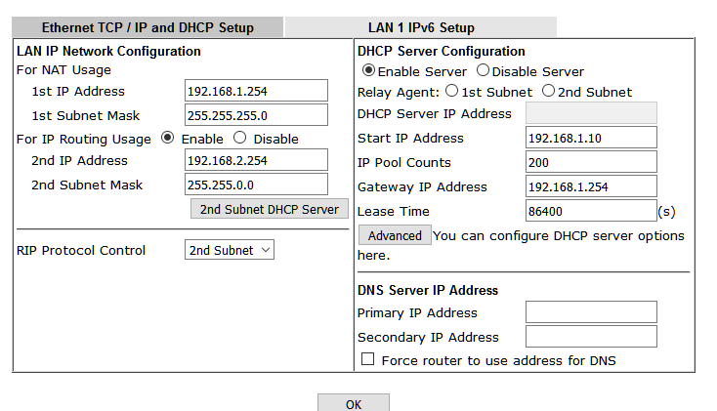Image resolution: width=717 pixels, height=411 pixels.
Task: Check Force router to use address for DNS
Action: 367,359
